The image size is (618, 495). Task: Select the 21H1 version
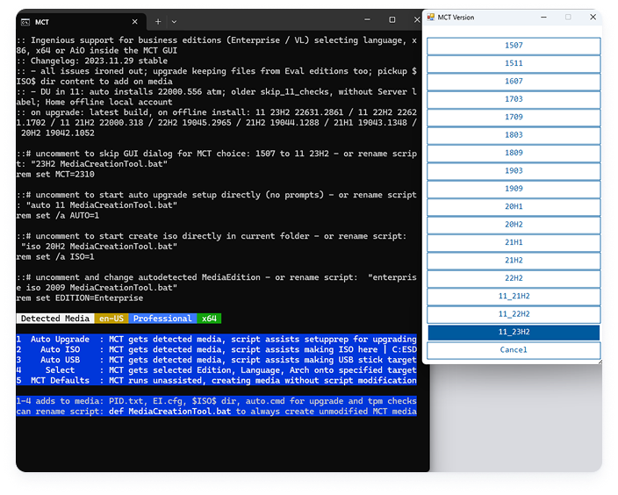pos(514,243)
